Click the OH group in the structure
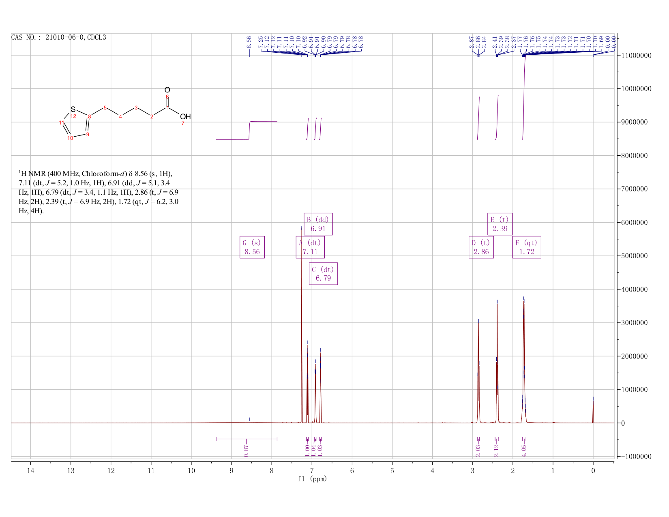Screen dimensions: 669x517 (185, 117)
